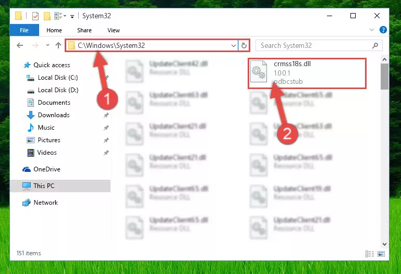Switch to details view in status bar
401x274 pixels.
point(370,254)
